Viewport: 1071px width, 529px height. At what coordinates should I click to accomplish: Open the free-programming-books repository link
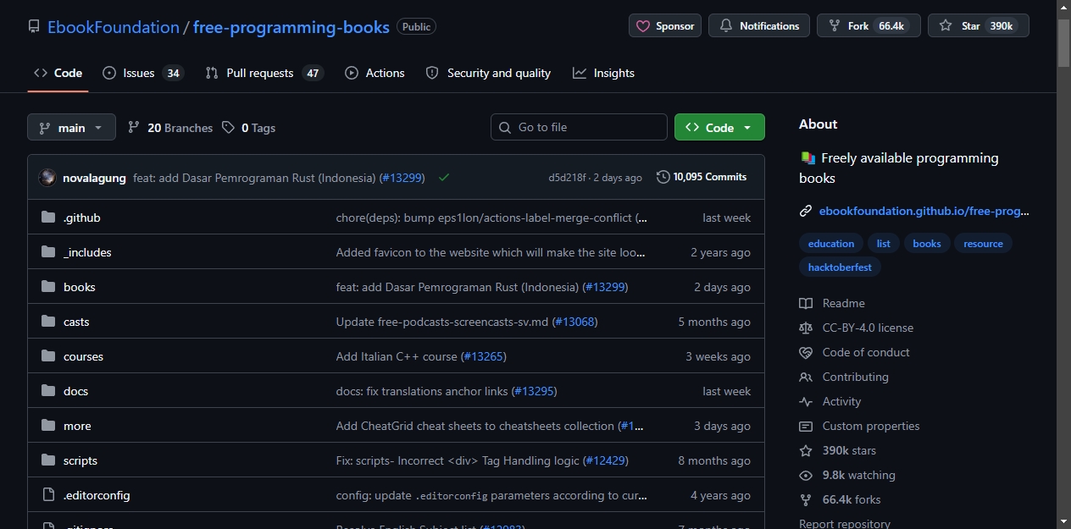(x=291, y=26)
